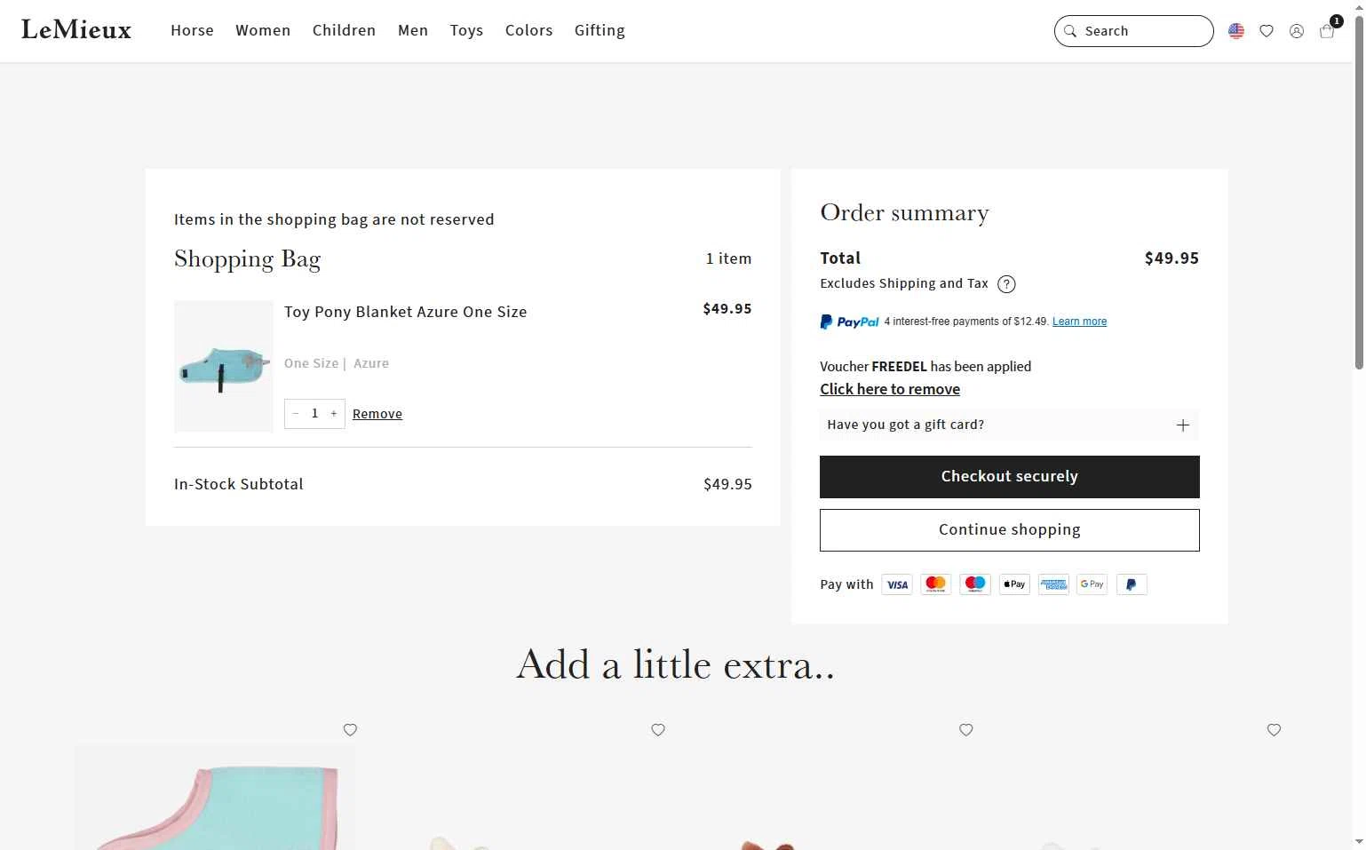The height and width of the screenshot is (850, 1366).
Task: Click the PayPal payment icon in Pay with row
Action: click(x=1132, y=584)
